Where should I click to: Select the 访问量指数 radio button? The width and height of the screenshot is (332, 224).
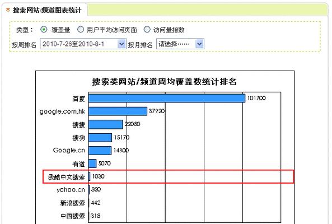147,29
